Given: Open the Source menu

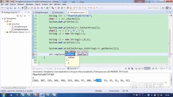Looking at the screenshot, I should coord(13,4).
